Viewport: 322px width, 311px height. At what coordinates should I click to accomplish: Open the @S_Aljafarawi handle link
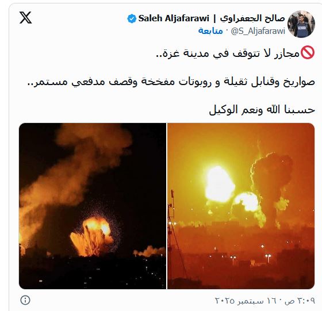click(258, 31)
